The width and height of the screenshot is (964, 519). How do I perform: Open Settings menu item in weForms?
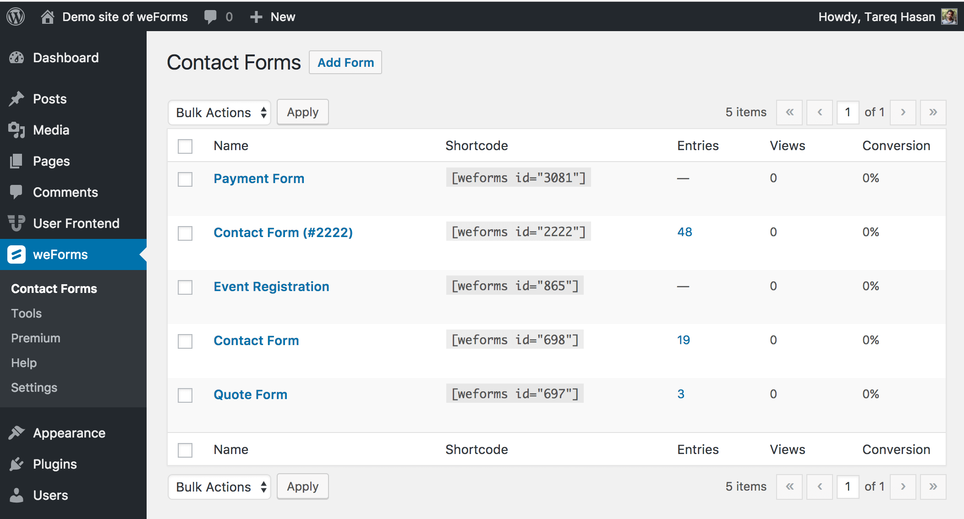click(33, 387)
